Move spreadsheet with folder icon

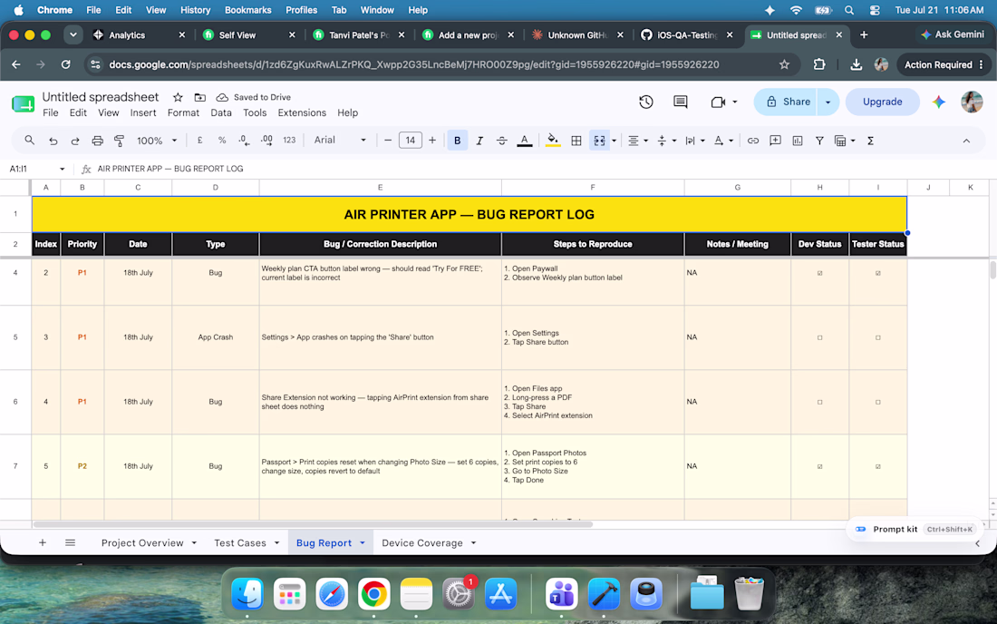(199, 97)
